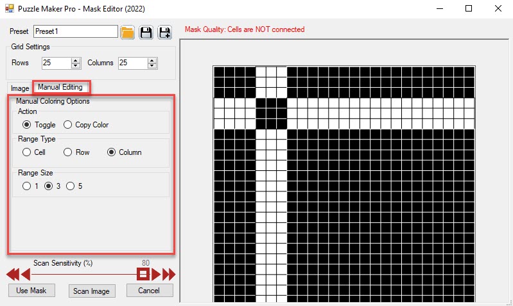Increase scan sensitivity with single right arrow

(156, 275)
